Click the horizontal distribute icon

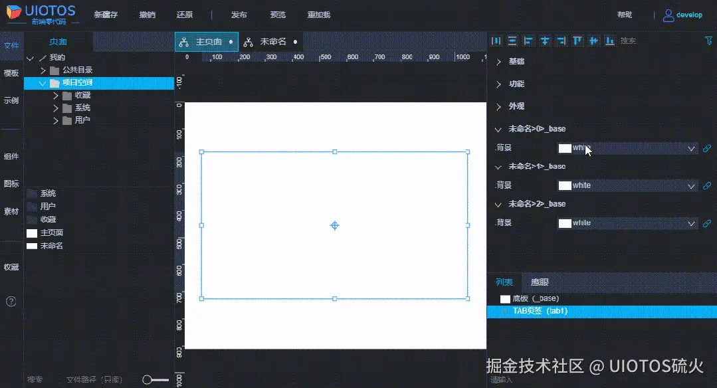[x=496, y=41]
